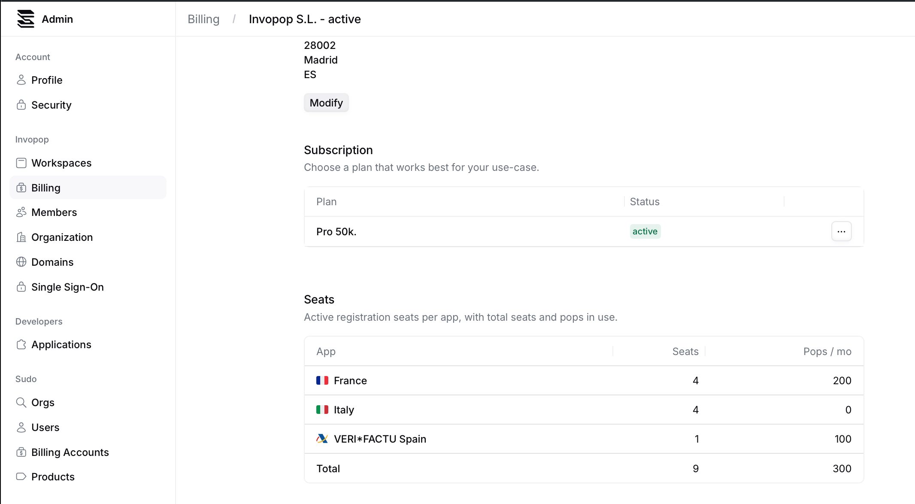The height and width of the screenshot is (504, 915).
Task: Click the France flag icon
Action: tap(322, 380)
